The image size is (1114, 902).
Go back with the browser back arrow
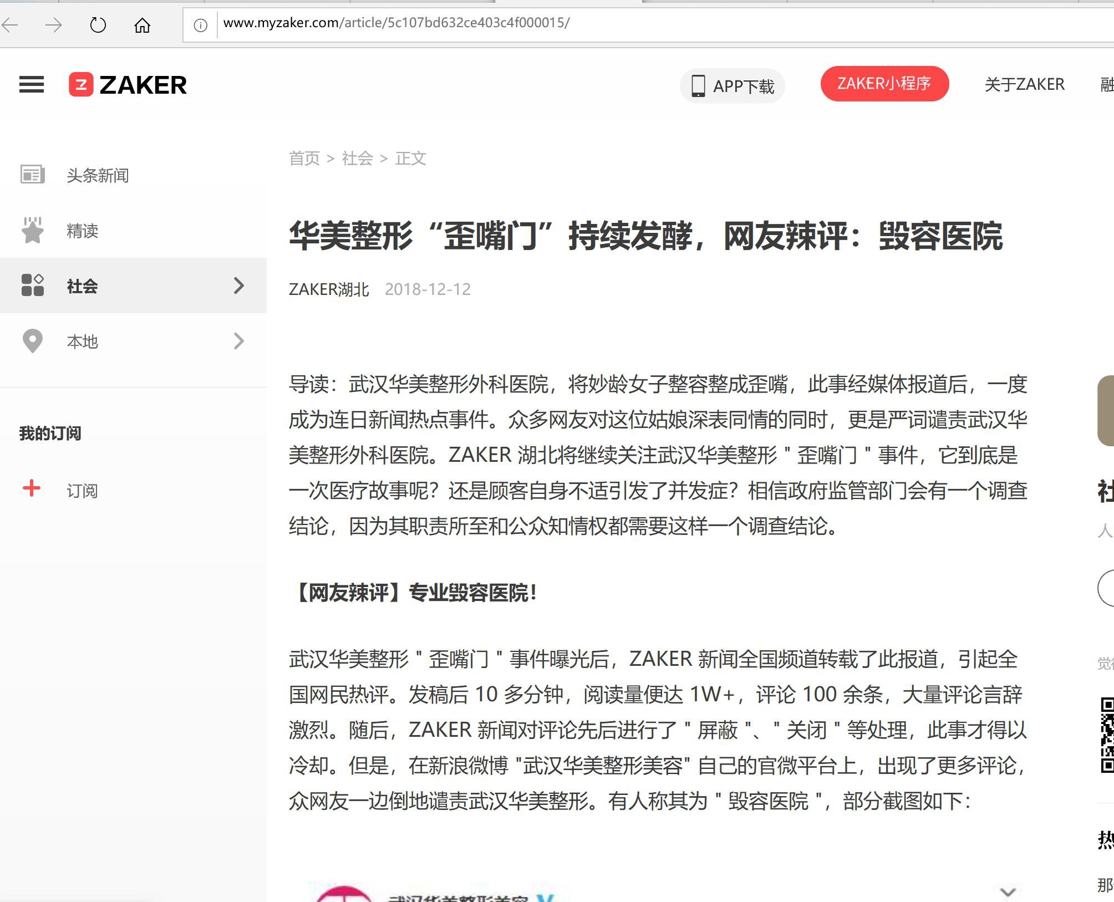click(x=10, y=25)
